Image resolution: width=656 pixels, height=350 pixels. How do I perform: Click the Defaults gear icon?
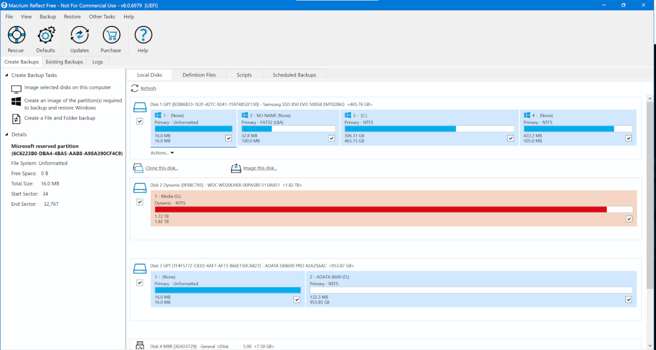click(46, 35)
